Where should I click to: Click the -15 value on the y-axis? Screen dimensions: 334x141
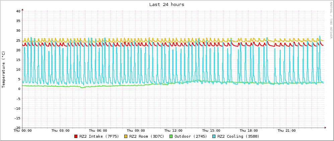click(17, 118)
